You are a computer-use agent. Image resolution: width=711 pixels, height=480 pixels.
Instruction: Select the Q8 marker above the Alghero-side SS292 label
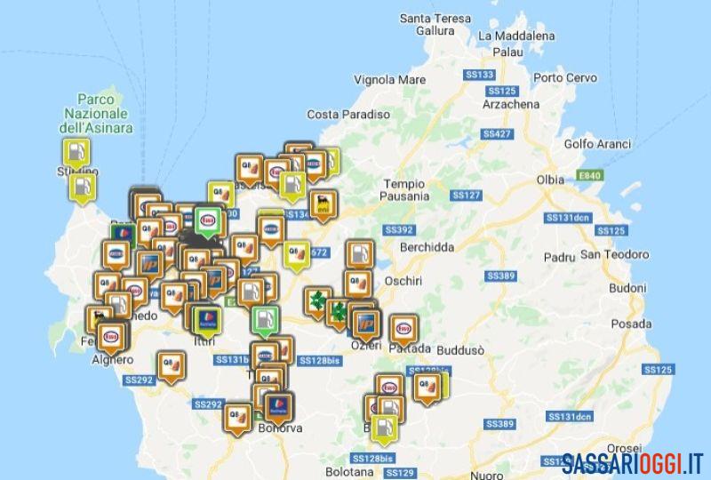coord(172,366)
